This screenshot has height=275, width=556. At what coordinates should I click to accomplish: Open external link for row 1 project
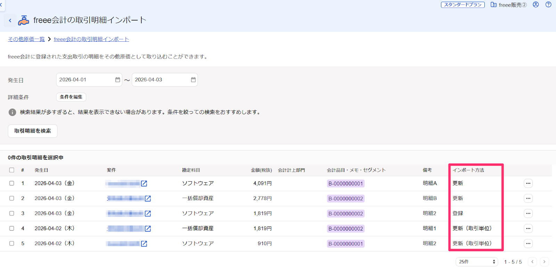144,183
